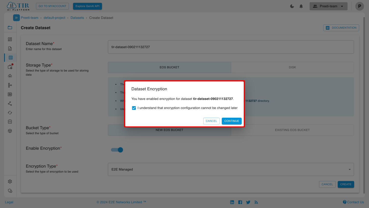Open the DOCUMENTATION button
Screen dimensions: 369x208
pos(341,28)
